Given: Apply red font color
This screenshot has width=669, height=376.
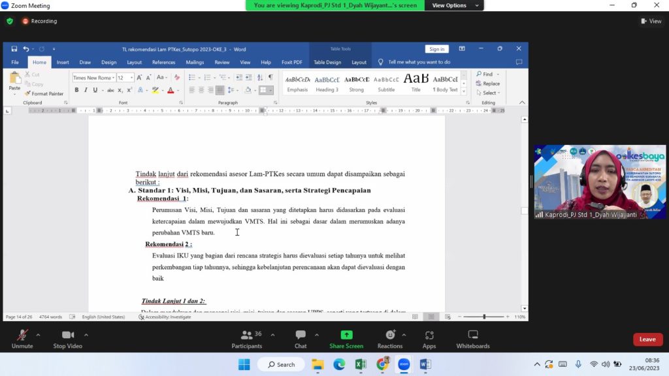Looking at the screenshot, I should [171, 90].
